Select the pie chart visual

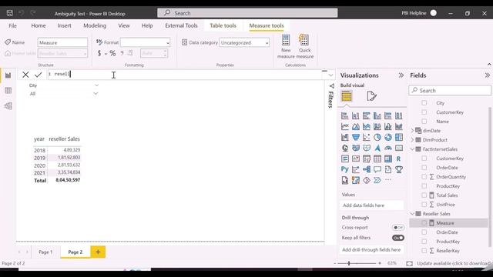(x=377, y=137)
